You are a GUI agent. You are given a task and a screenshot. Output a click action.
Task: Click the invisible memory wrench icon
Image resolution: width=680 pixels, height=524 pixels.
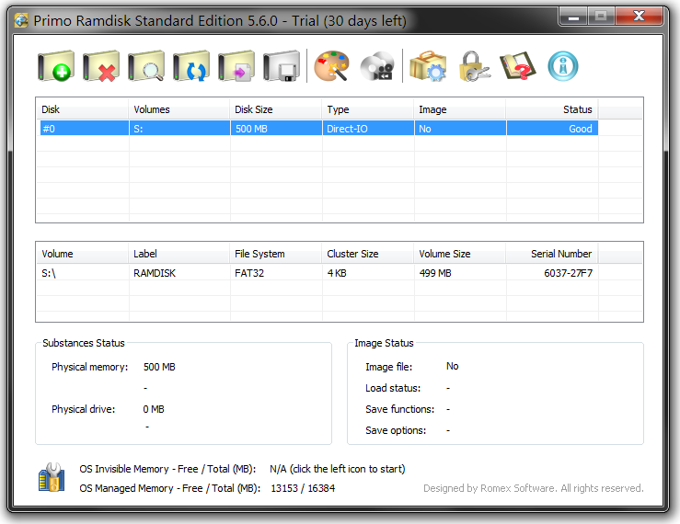[52, 477]
